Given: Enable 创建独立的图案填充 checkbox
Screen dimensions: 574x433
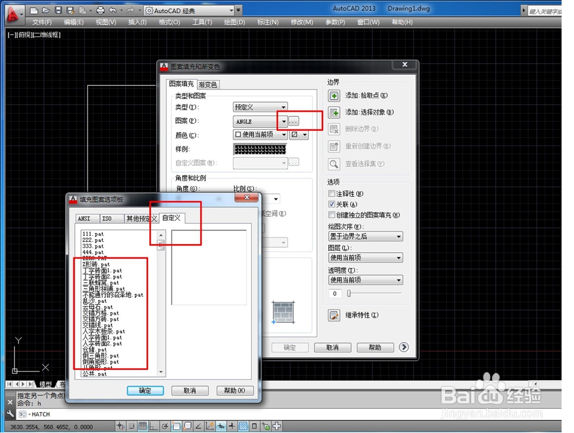Looking at the screenshot, I should [332, 214].
